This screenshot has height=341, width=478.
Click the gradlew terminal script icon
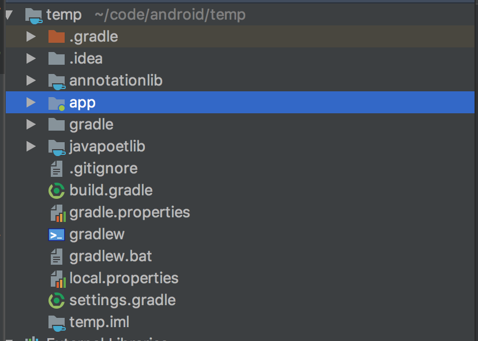point(56,235)
